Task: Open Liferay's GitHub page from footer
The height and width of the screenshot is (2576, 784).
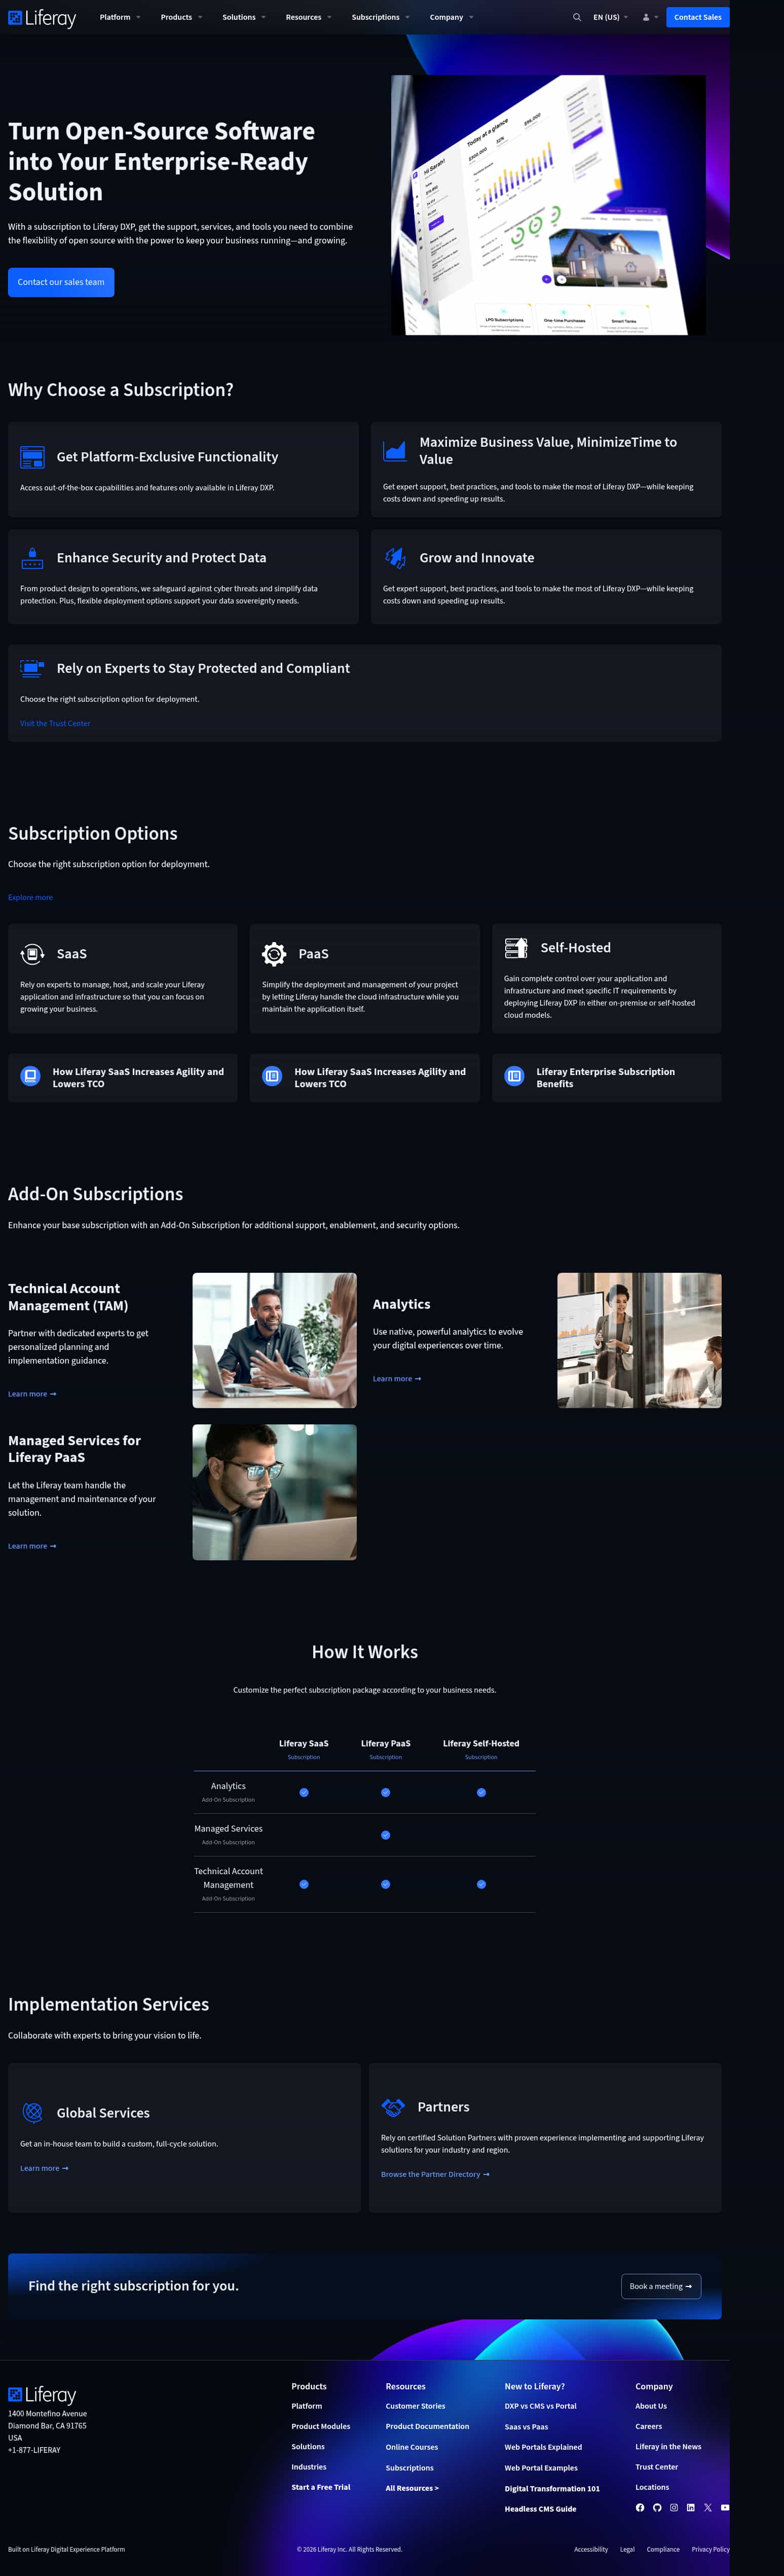Action: point(657,2507)
